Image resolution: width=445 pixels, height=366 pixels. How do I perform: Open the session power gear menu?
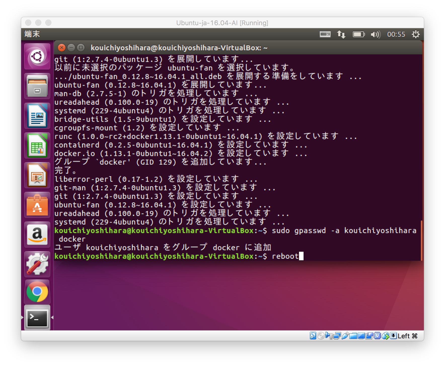tap(416, 34)
